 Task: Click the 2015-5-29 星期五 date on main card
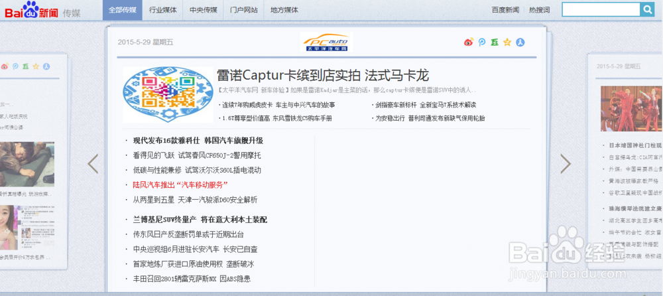point(145,42)
